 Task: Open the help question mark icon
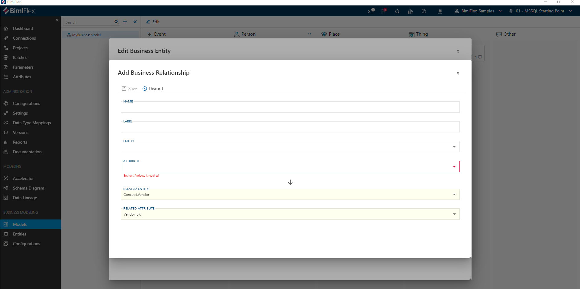tap(424, 11)
